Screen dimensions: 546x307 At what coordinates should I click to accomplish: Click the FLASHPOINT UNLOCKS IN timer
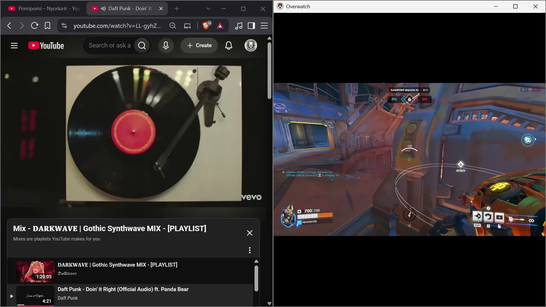pos(409,90)
